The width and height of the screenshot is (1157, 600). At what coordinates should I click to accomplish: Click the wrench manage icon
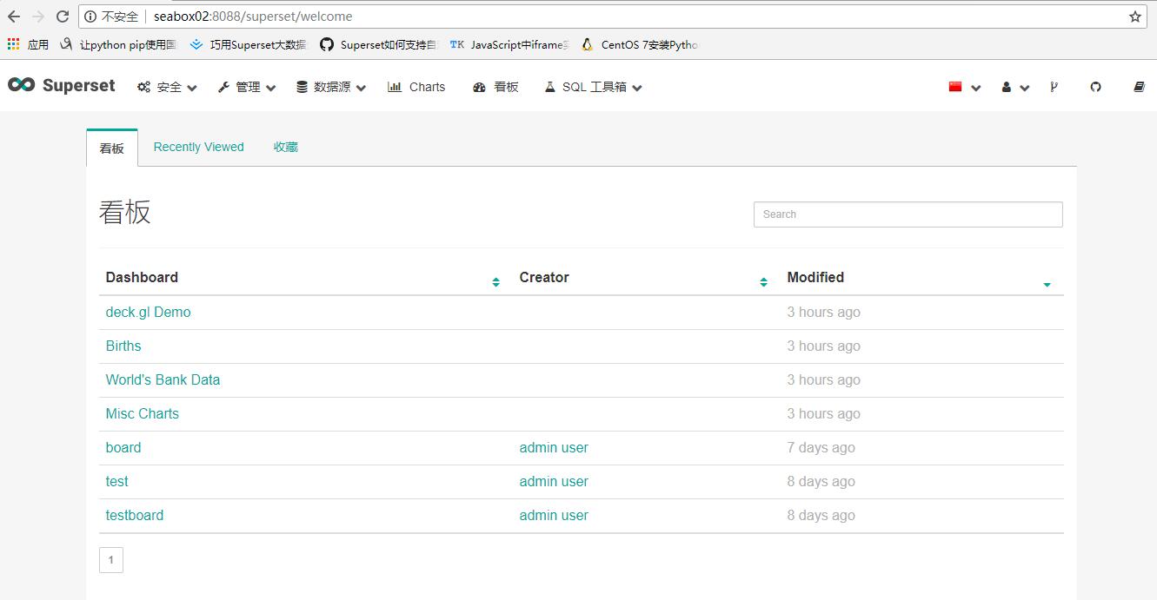[x=223, y=87]
